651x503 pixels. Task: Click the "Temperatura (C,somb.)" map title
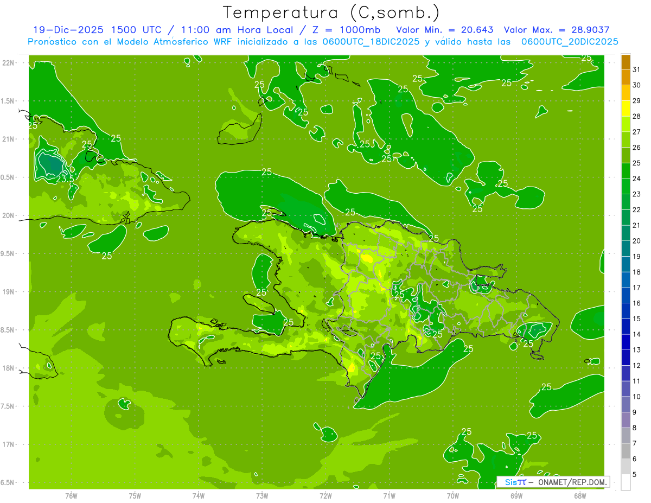[331, 12]
